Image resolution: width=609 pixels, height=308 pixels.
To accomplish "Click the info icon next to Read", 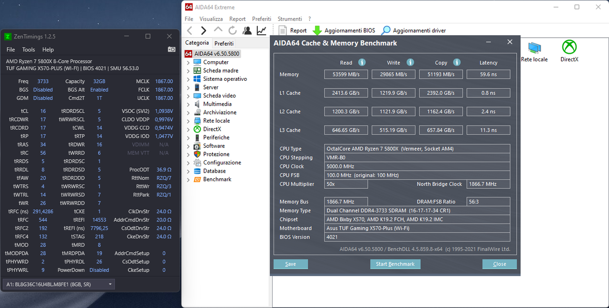I will pyautogui.click(x=362, y=62).
